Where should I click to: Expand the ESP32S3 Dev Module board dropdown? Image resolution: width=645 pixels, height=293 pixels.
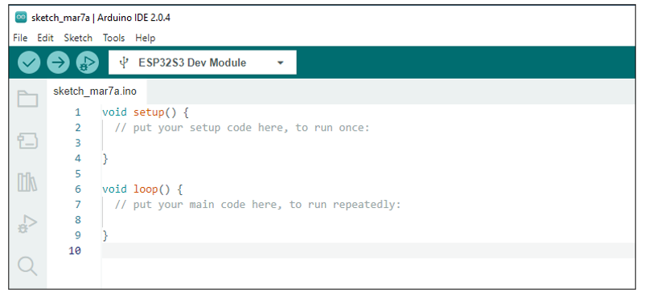click(202, 63)
